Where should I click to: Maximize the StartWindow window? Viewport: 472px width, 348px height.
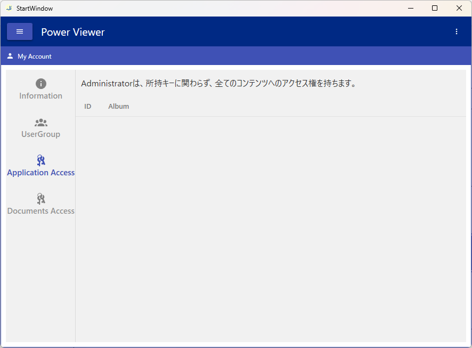[435, 8]
